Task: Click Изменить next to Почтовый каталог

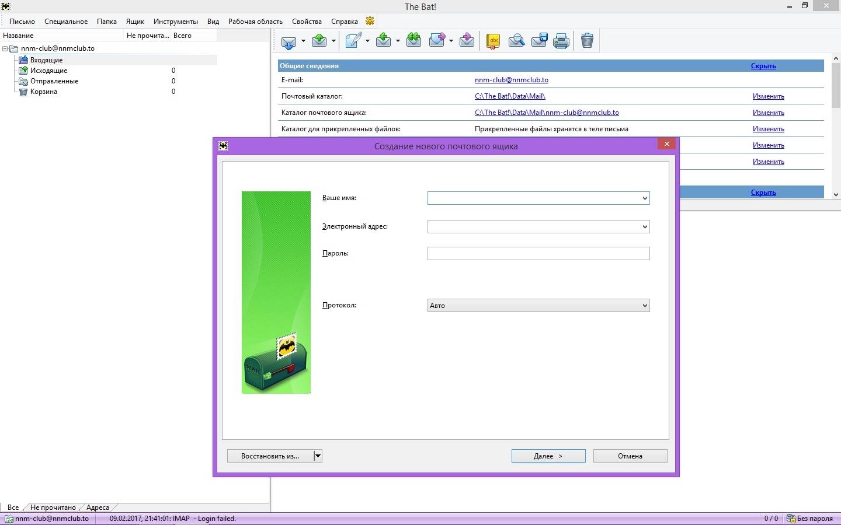Action: 769,96
